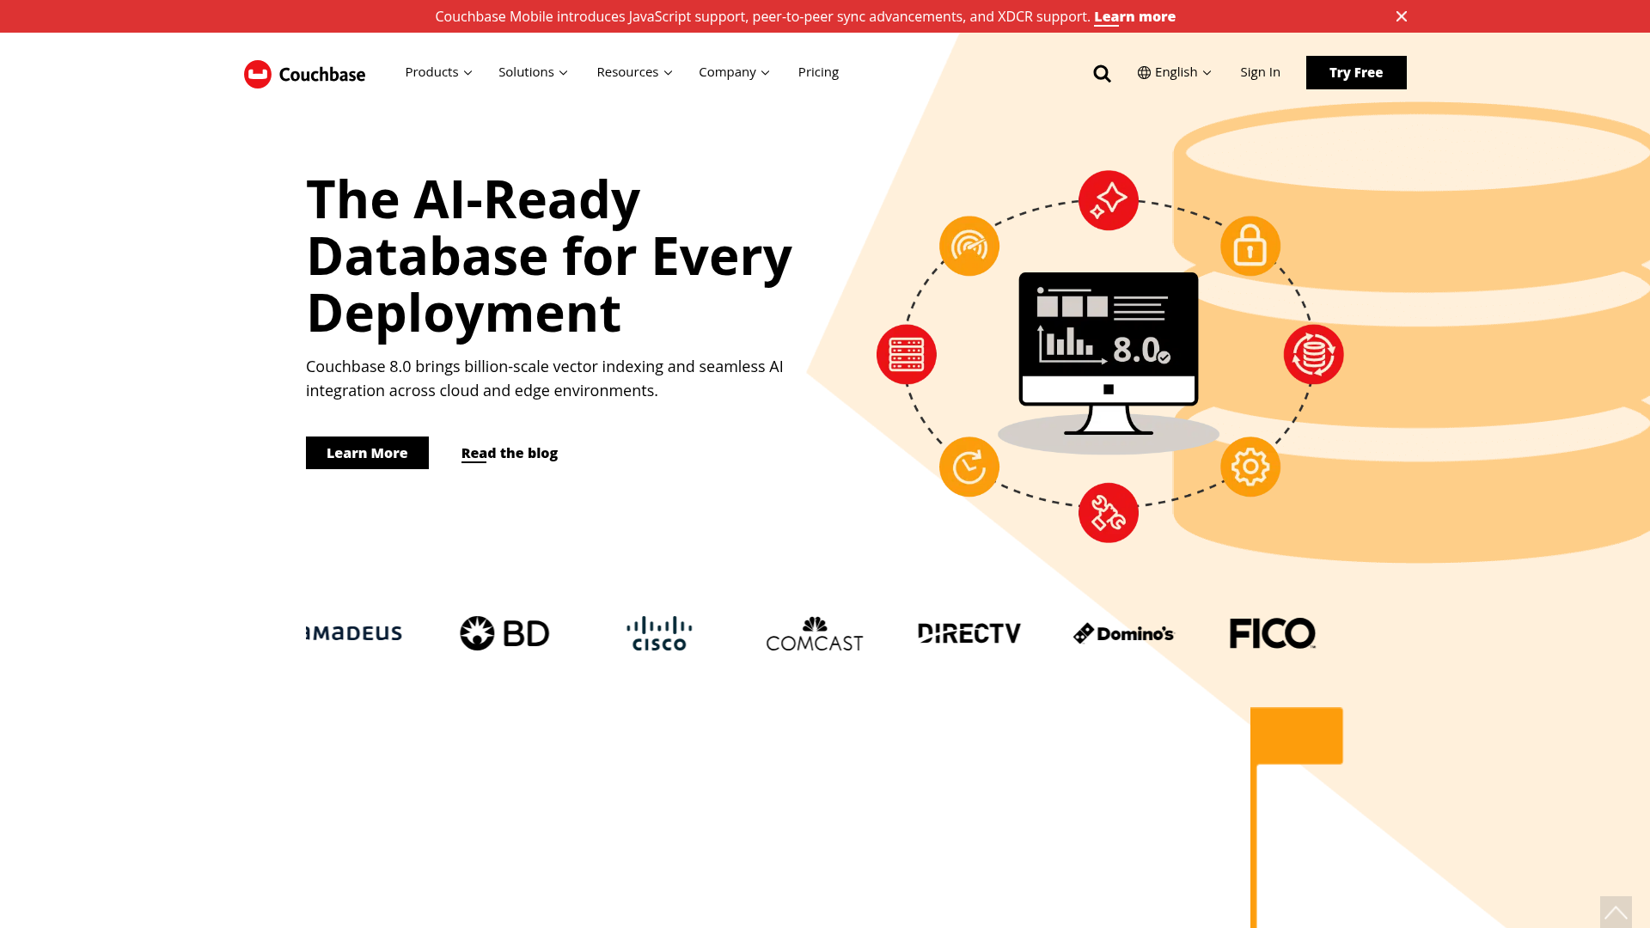Navigate to the Pricing page
Viewport: 1650px width, 928px height.
(x=817, y=72)
